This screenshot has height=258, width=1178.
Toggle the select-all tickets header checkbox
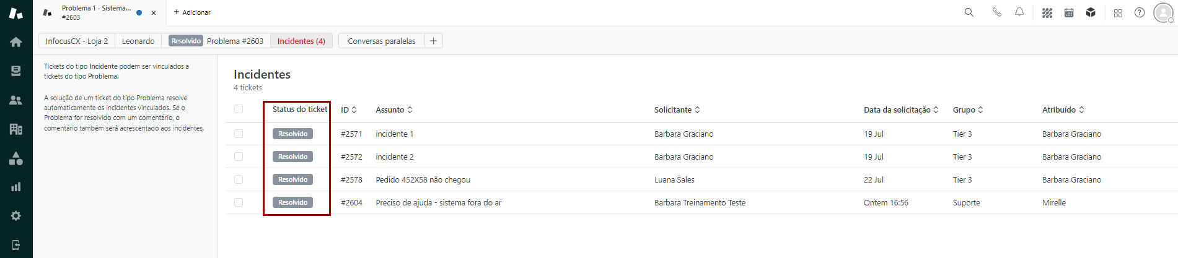pyautogui.click(x=239, y=110)
